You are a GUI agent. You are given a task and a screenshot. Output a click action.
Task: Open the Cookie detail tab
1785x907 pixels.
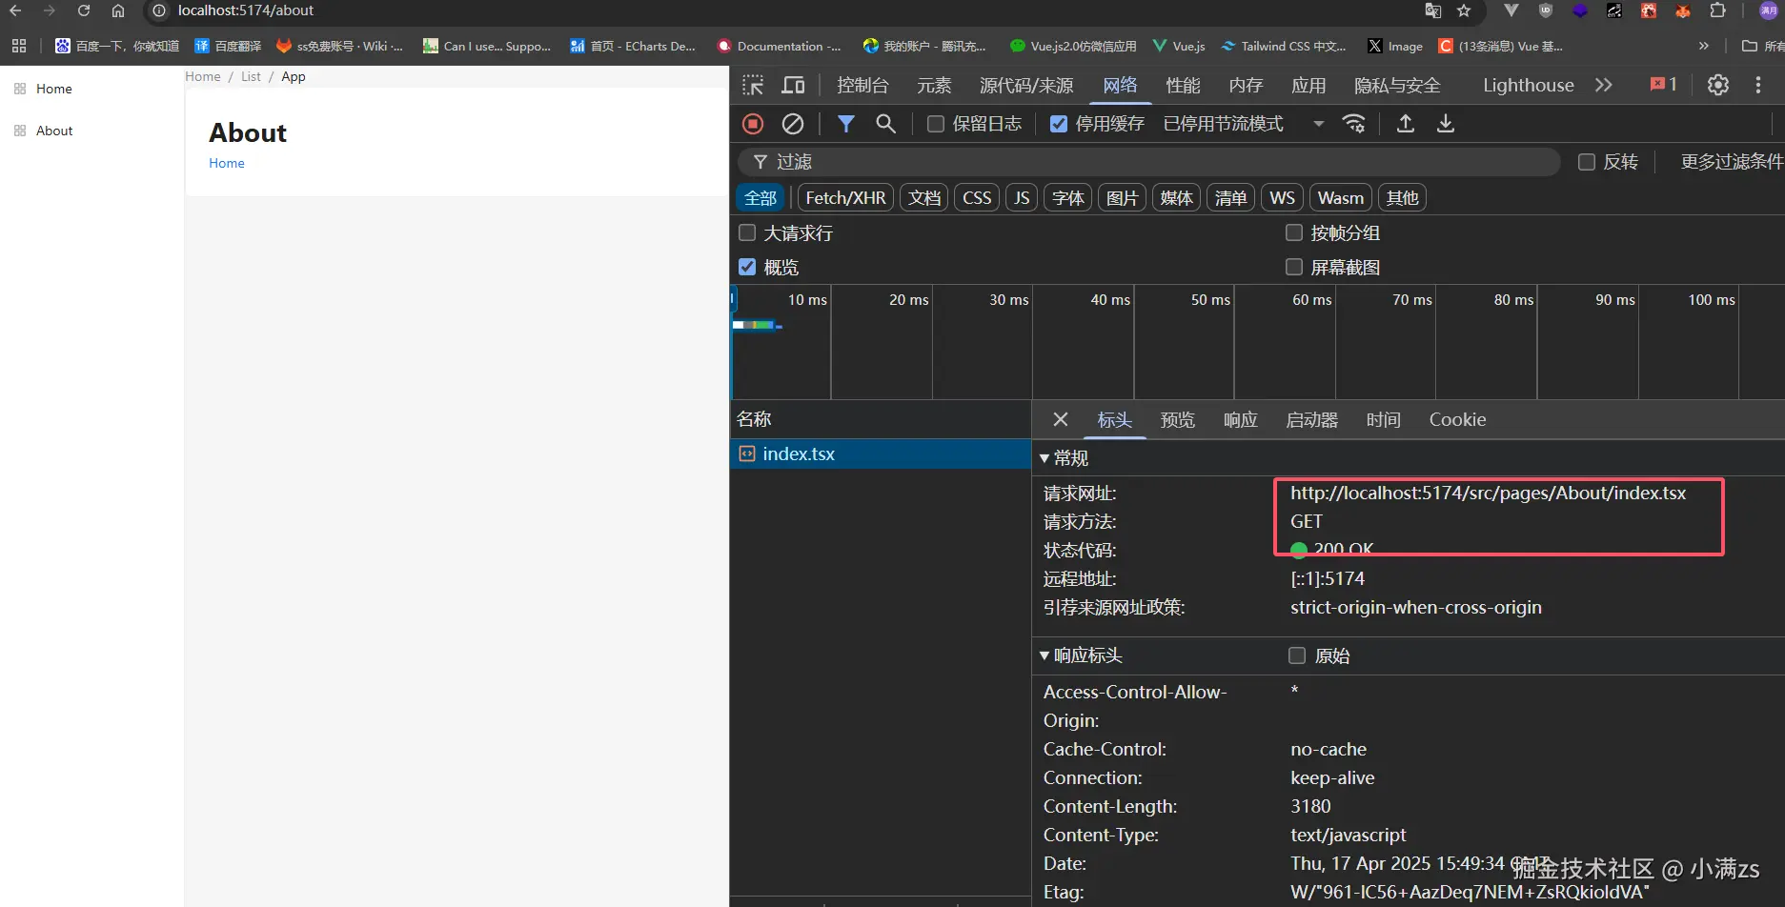tap(1457, 419)
